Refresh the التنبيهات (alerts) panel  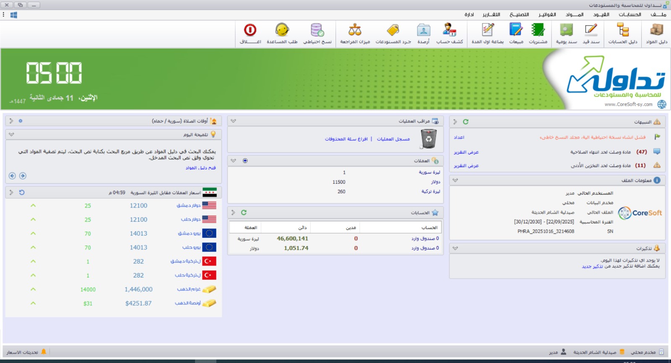click(466, 122)
